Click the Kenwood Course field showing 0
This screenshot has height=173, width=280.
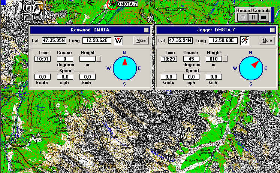click(x=65, y=59)
